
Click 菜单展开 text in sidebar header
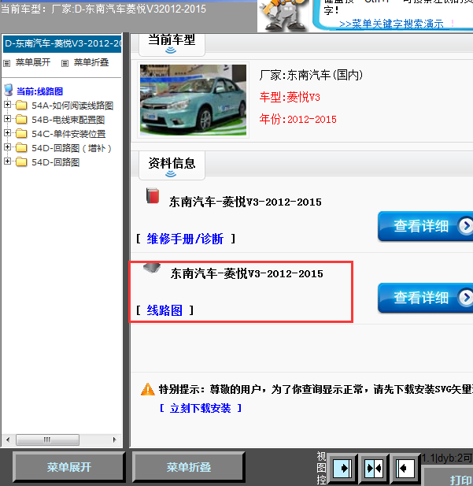pos(33,62)
